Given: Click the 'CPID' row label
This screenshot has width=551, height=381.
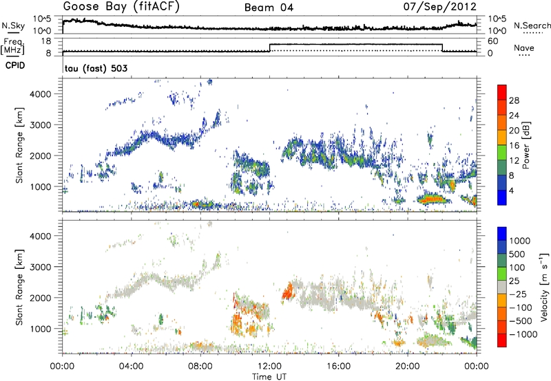Looking at the screenshot, I should coord(15,65).
